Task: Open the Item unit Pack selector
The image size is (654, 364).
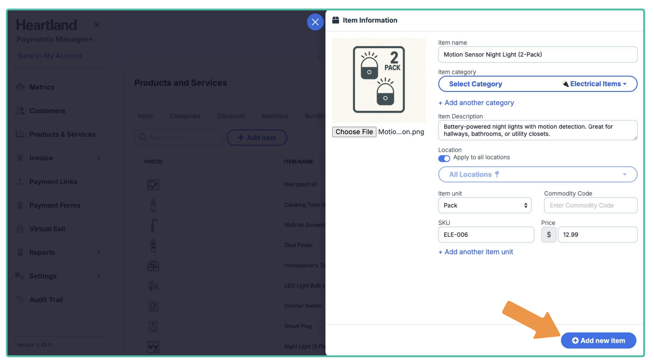Action: (x=484, y=205)
